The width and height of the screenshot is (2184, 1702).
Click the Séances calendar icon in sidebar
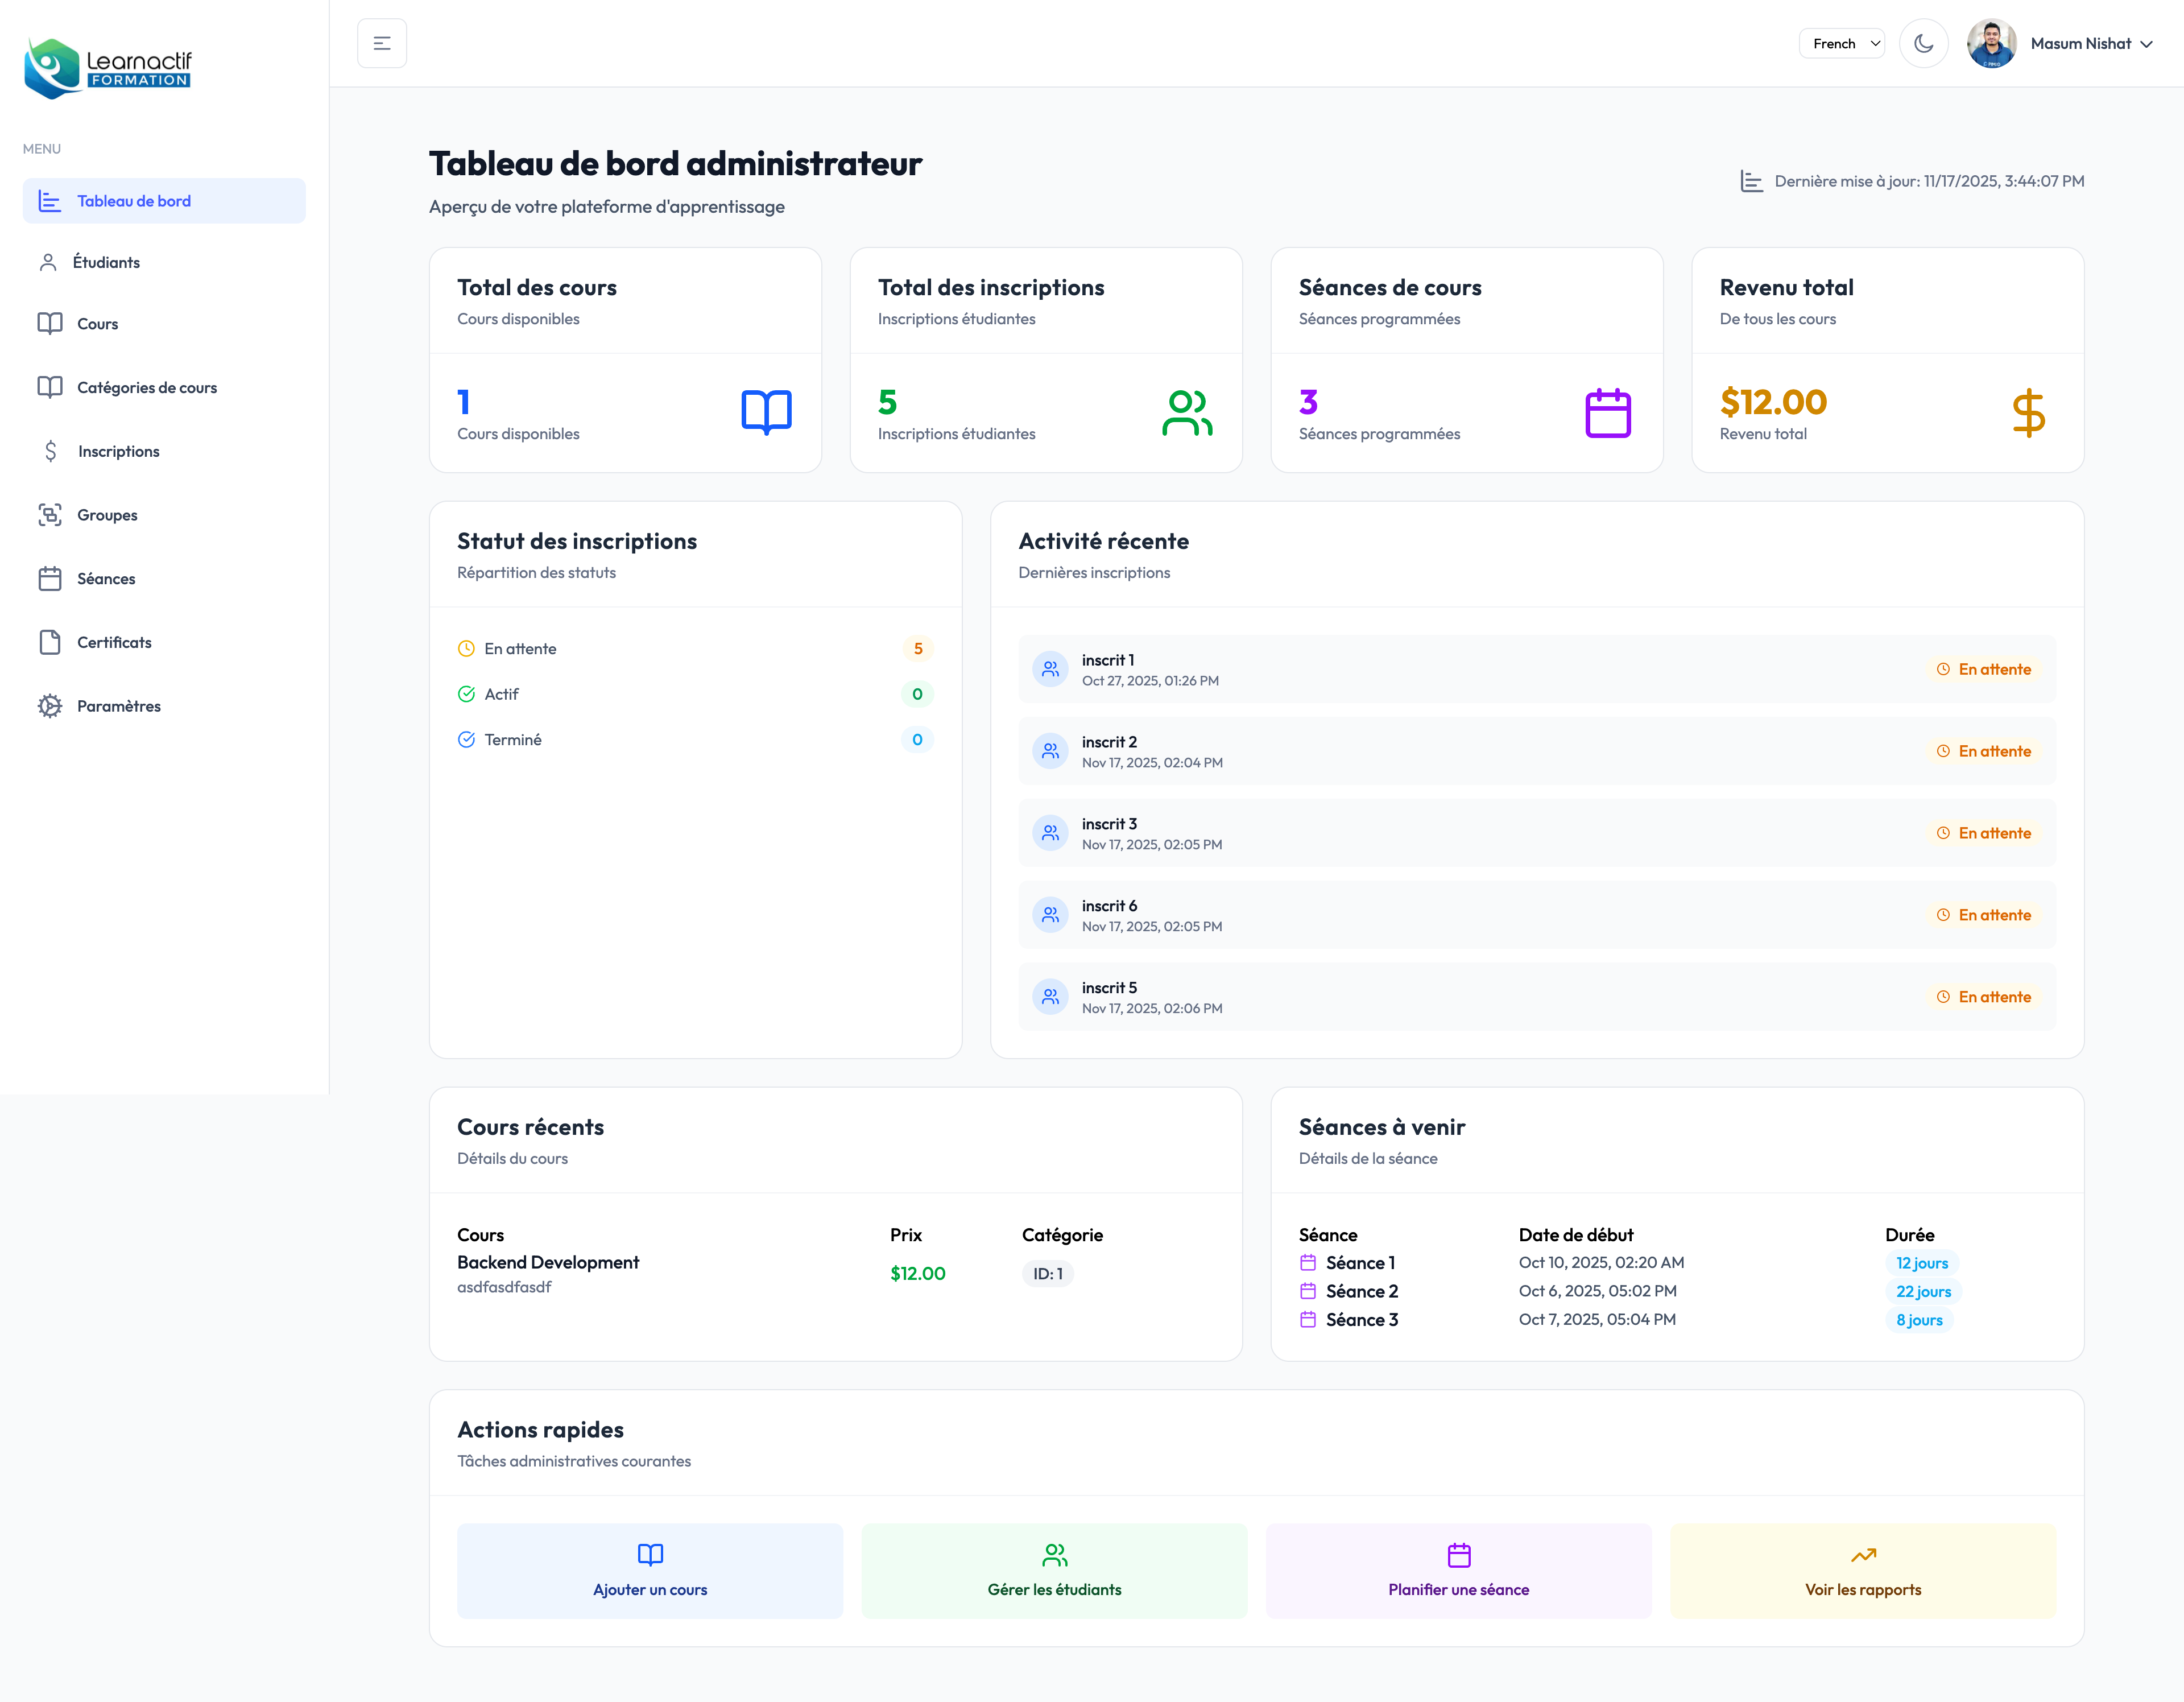click(50, 579)
